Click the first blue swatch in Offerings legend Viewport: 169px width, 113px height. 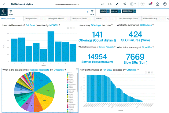pyautogui.click(x=68, y=74)
